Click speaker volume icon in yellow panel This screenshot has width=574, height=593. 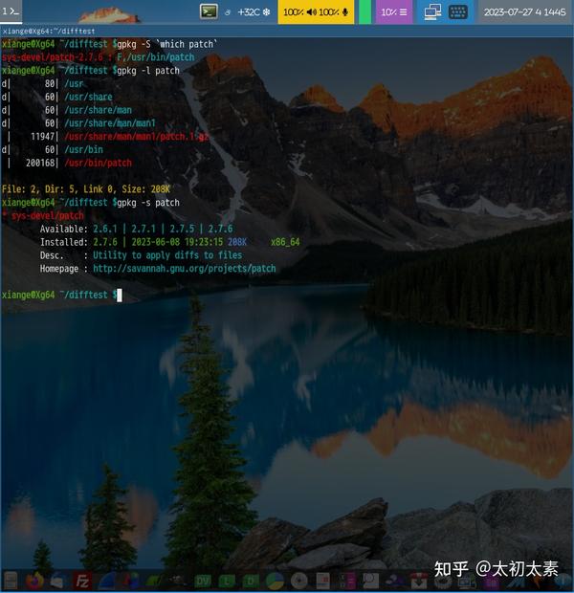tap(312, 12)
